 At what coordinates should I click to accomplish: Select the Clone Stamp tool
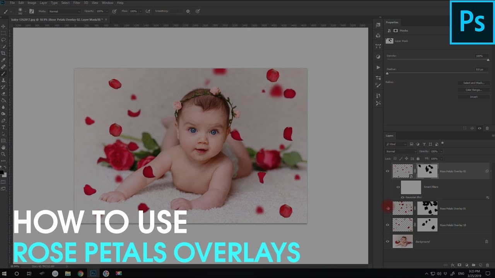pyautogui.click(x=3, y=80)
